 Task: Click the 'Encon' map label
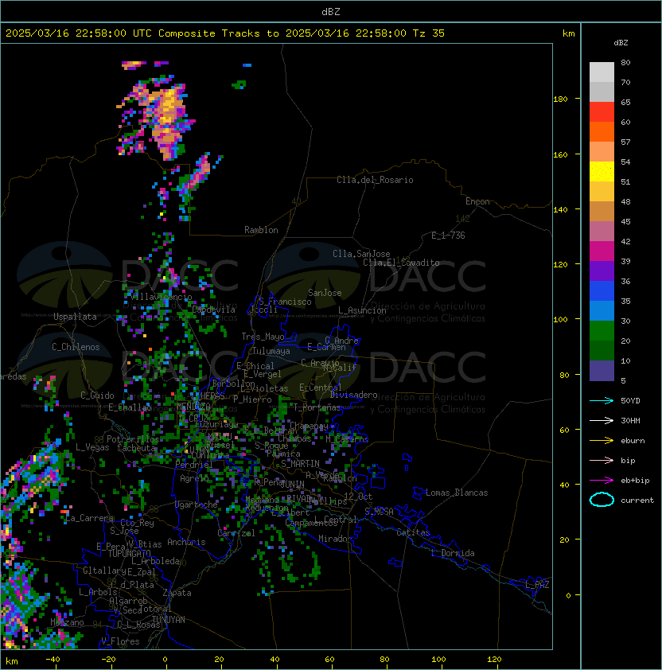(477, 201)
